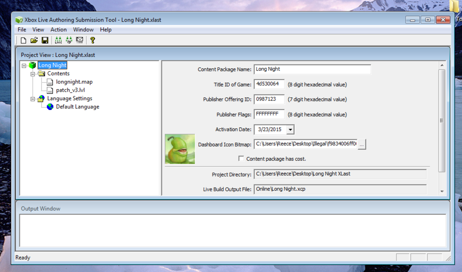Click the longnight.map file icon

point(50,82)
